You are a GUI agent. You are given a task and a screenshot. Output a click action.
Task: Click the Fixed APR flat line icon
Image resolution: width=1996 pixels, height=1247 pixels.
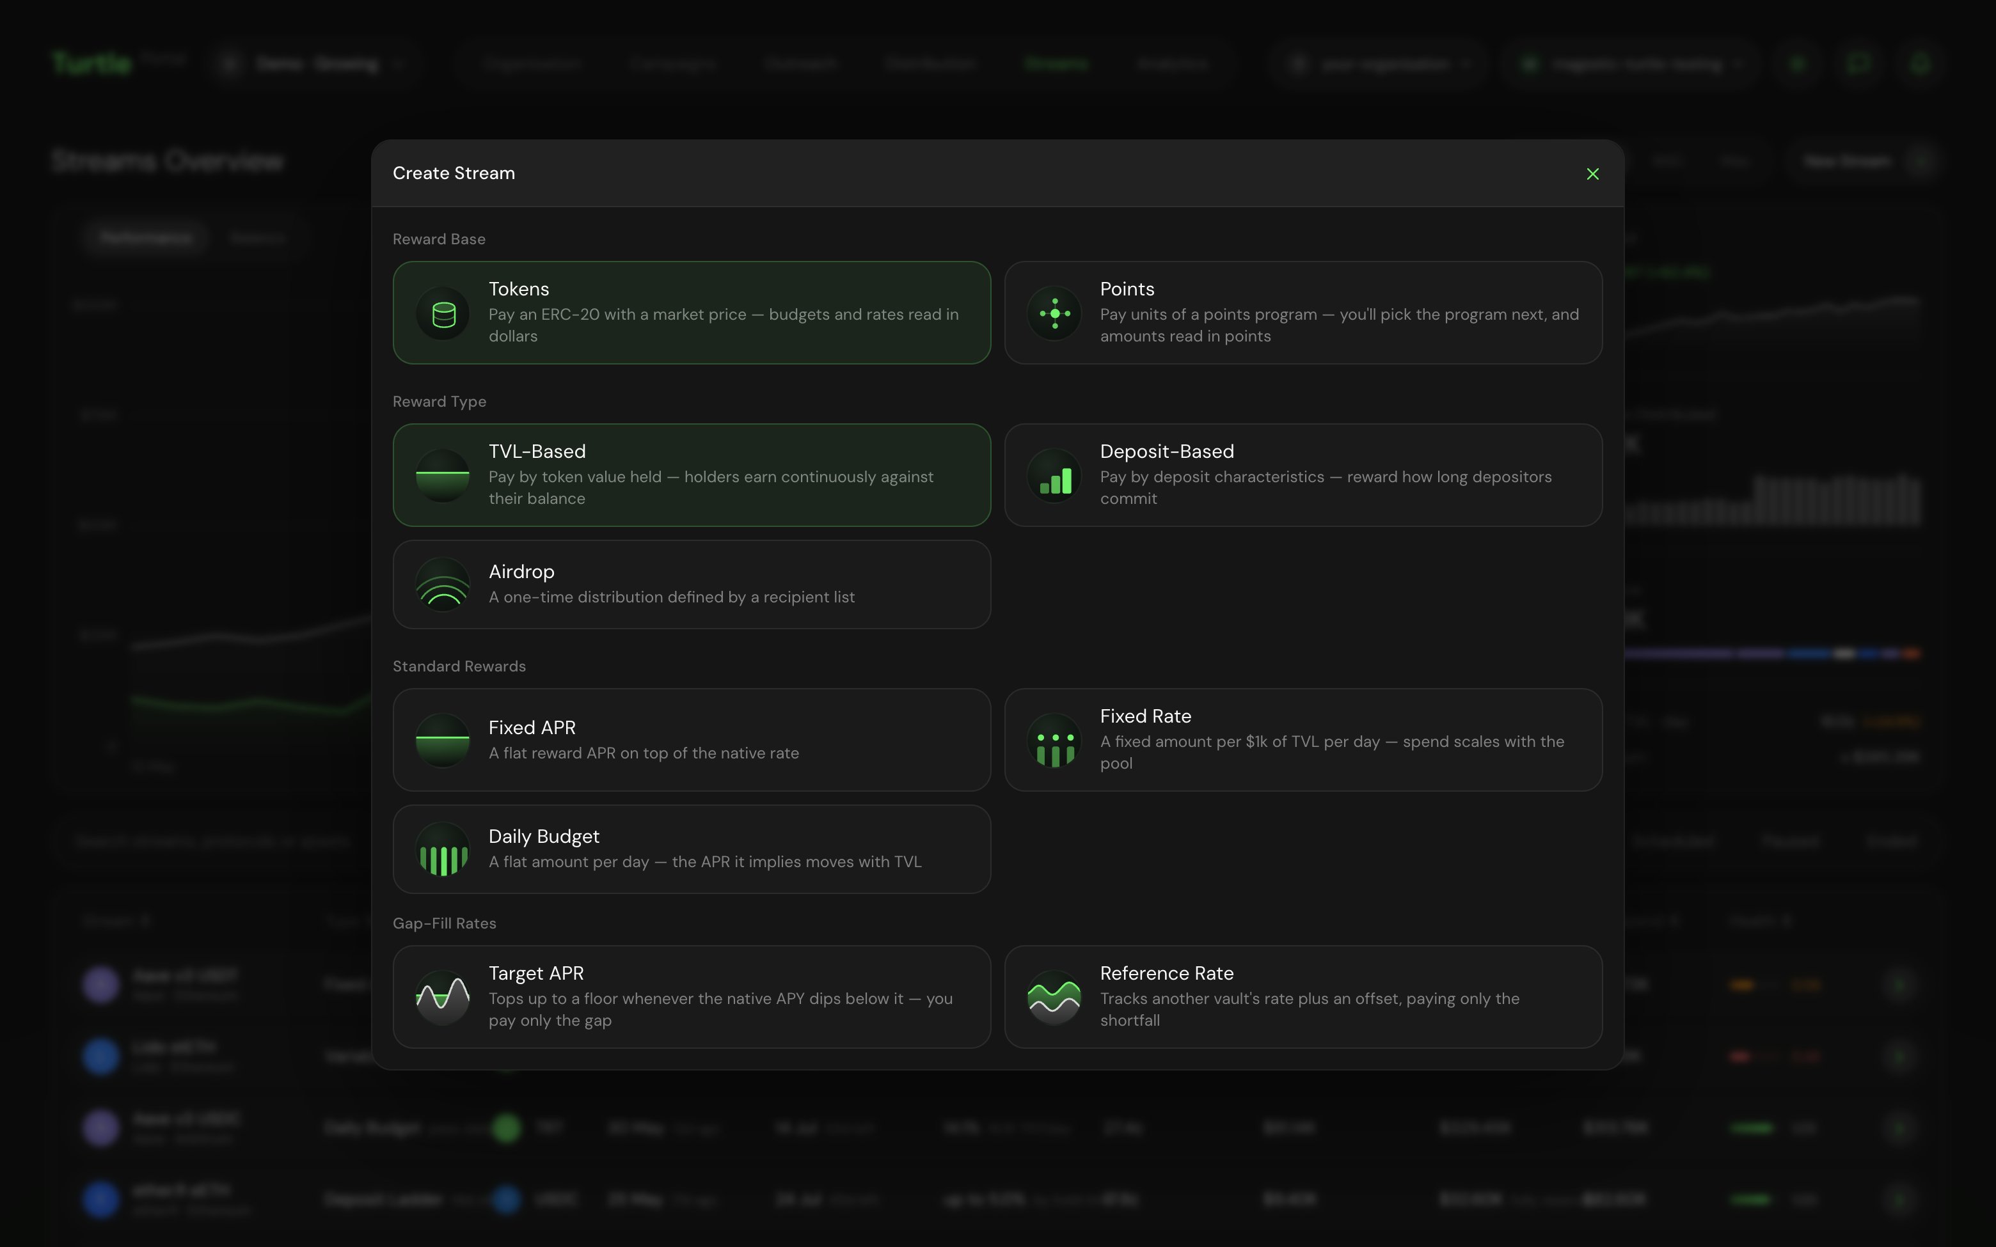[443, 740]
